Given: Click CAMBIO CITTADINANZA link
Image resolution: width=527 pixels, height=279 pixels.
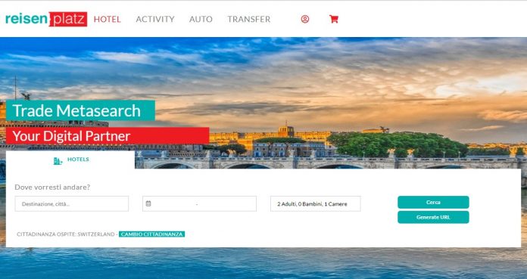Looking at the screenshot, I should pos(151,234).
